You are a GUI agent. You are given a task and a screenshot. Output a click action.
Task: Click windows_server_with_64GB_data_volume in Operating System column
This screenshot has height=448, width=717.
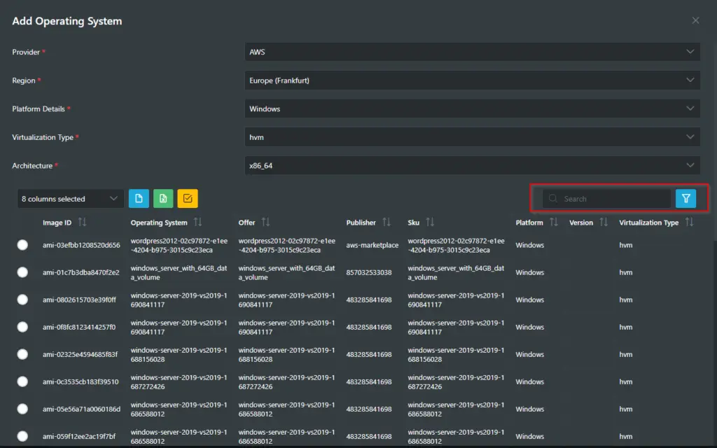coord(179,272)
